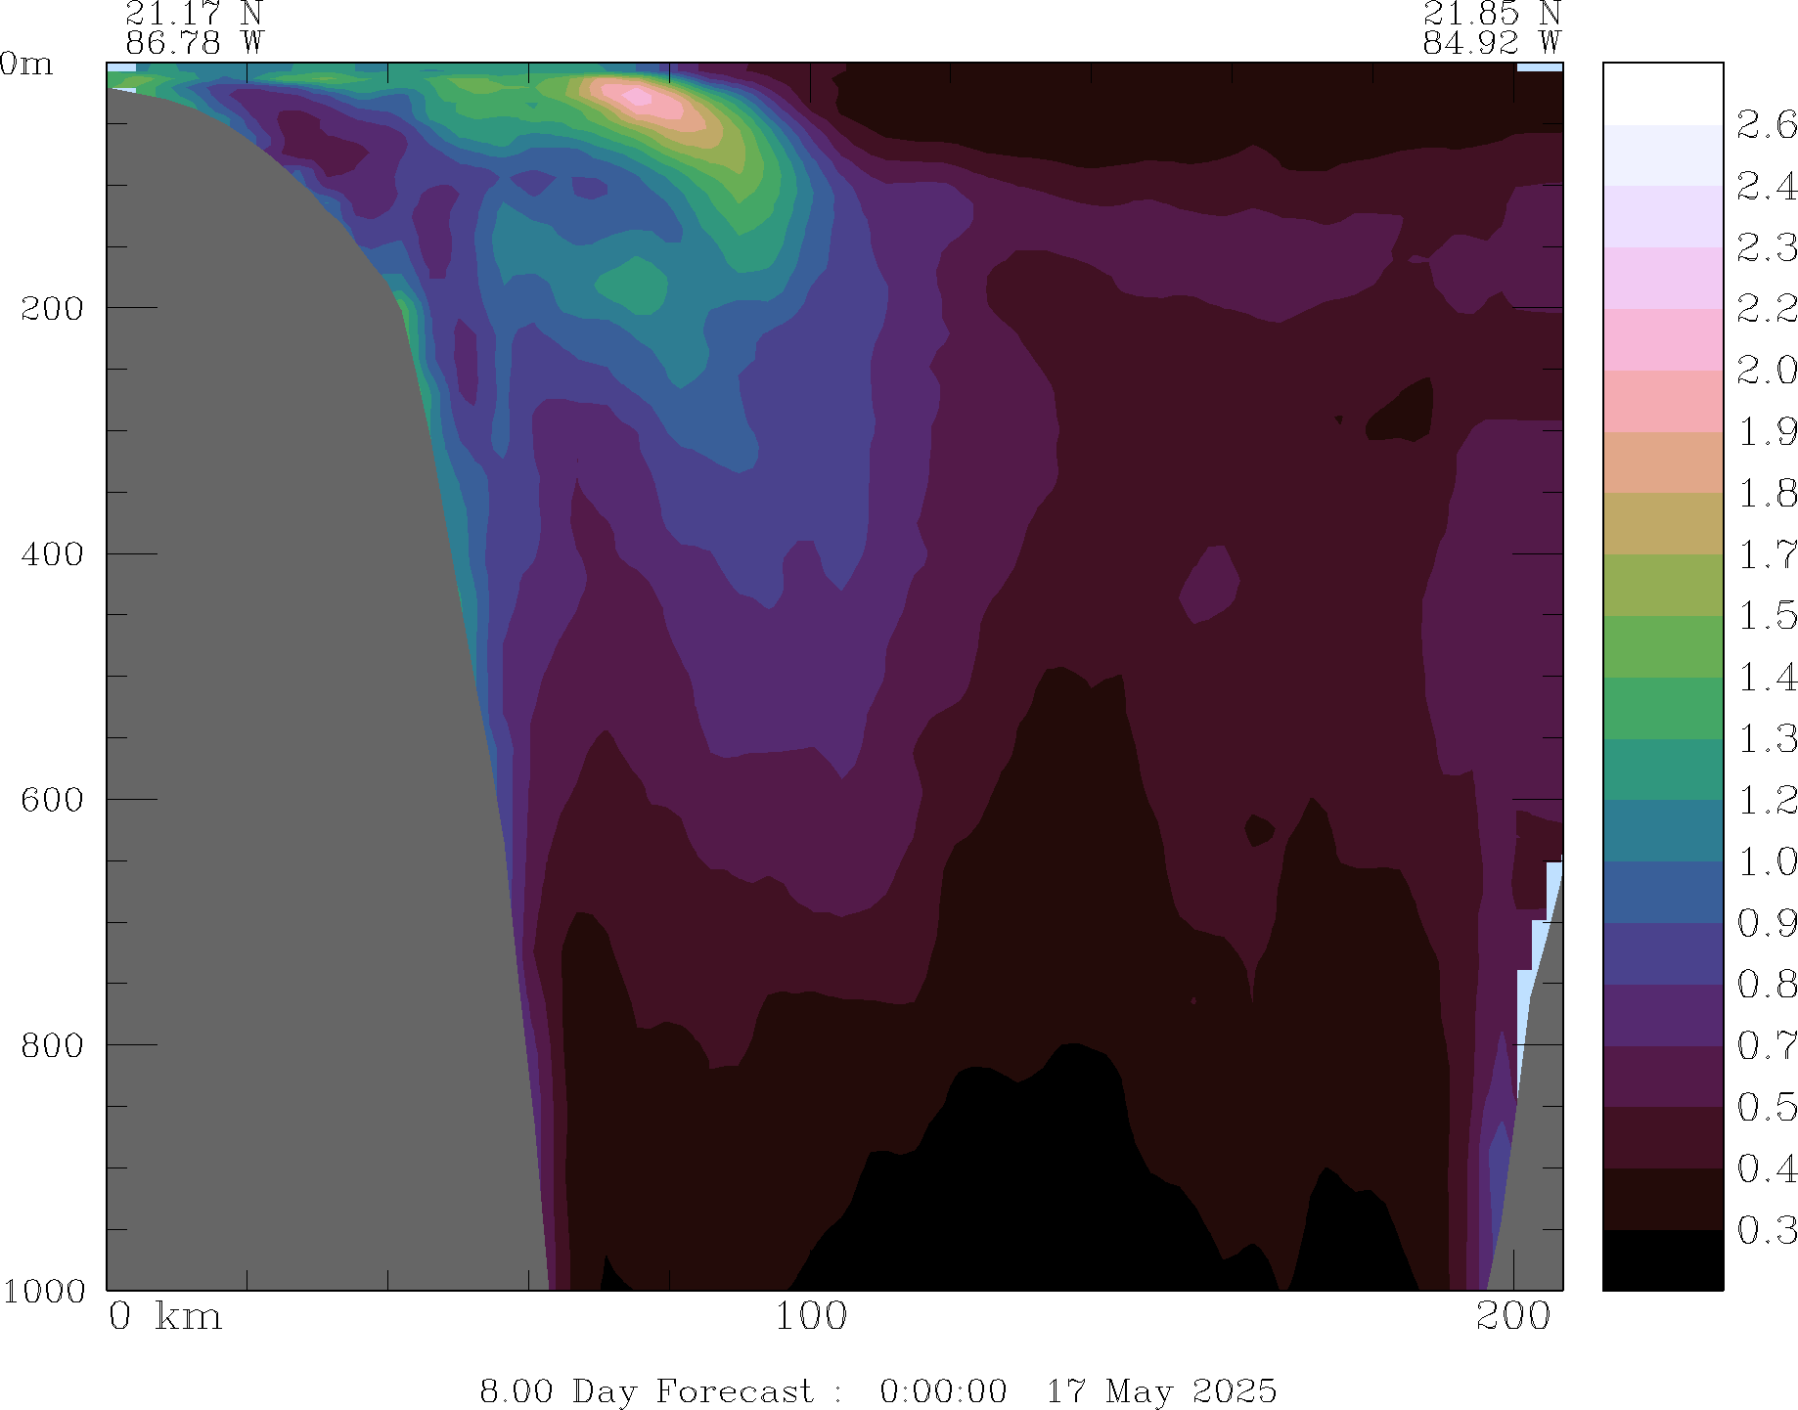Click the "86.78 W" start longitude label
This screenshot has width=1798, height=1410.
tap(195, 43)
